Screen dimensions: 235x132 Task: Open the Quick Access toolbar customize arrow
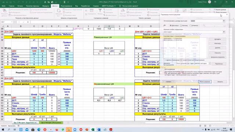pyautogui.click(x=68, y=2)
